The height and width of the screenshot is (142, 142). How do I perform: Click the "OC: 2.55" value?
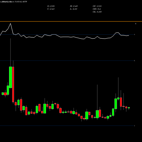[97, 6]
